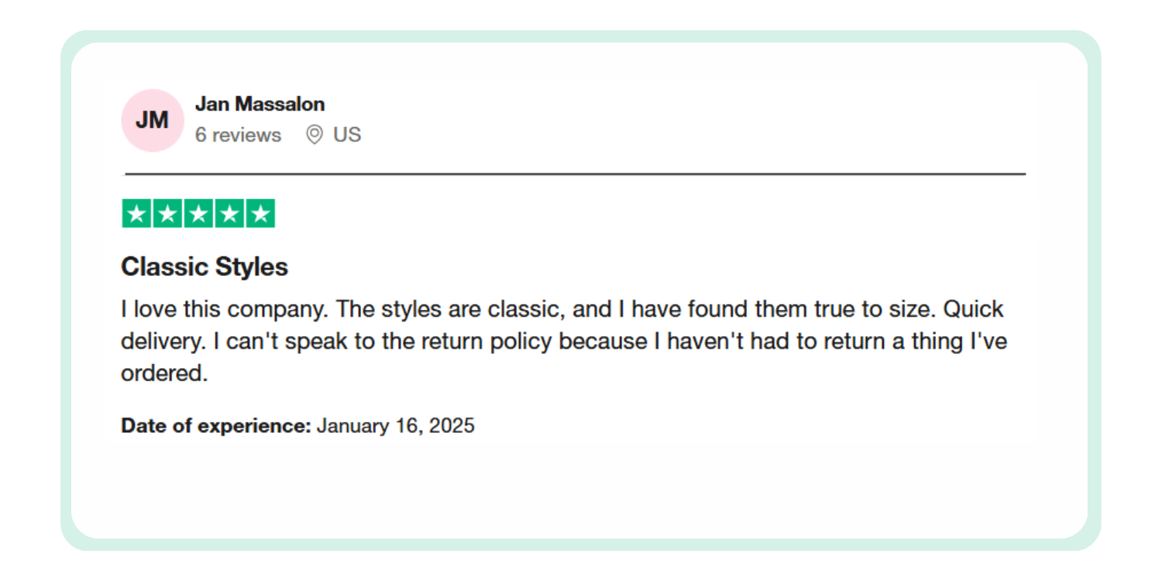Image resolution: width=1162 pixels, height=581 pixels.
Task: Open Jan Massalon's reviewer profile name
Action: (260, 104)
